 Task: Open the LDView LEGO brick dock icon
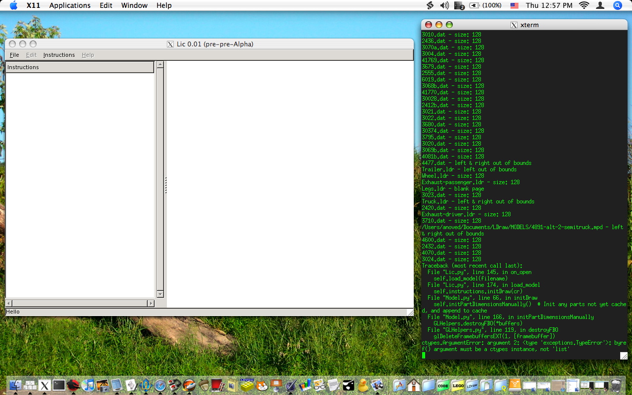(x=247, y=385)
